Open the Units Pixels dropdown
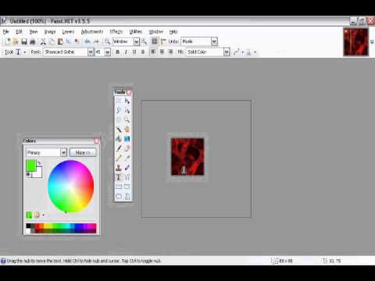Viewport: 375px width, 281px height. click(214, 41)
